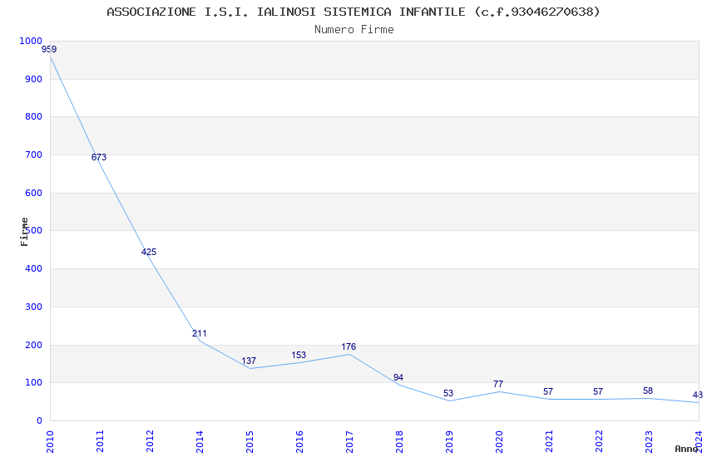The image size is (707, 457).
Task: Click the x-axis year 2021
Action: [x=549, y=441]
